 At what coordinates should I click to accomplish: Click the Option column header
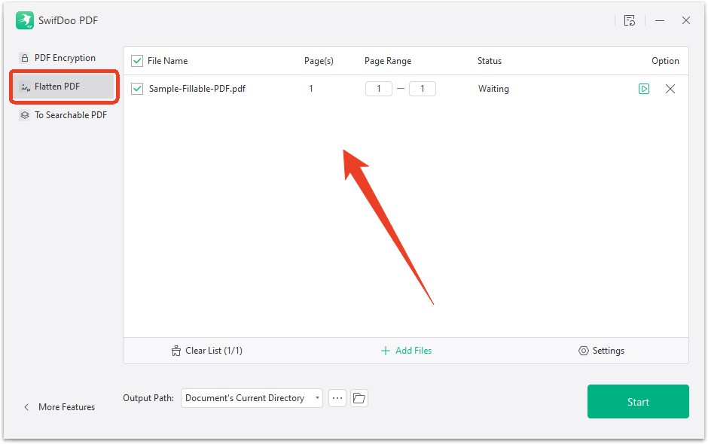coord(665,61)
